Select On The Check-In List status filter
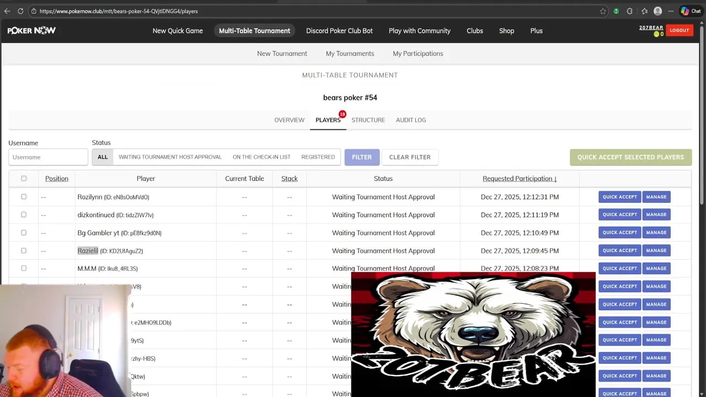The image size is (706, 397). [x=261, y=157]
